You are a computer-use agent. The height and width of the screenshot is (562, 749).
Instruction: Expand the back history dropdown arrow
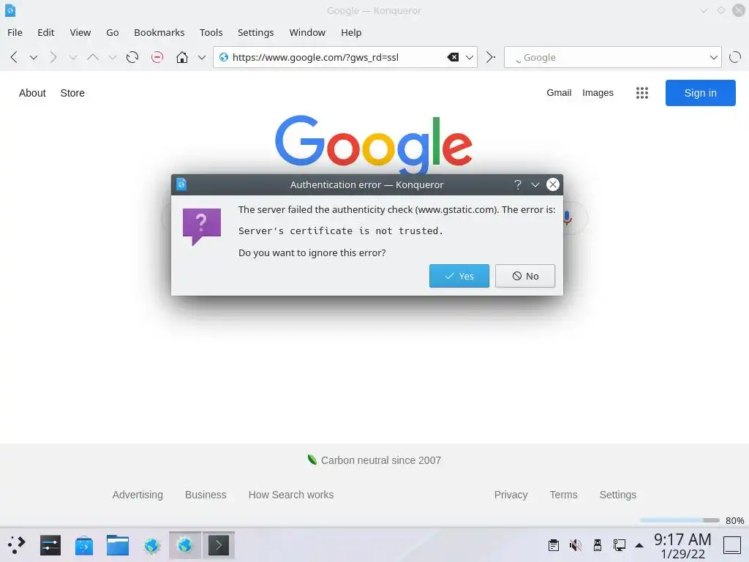coord(34,57)
